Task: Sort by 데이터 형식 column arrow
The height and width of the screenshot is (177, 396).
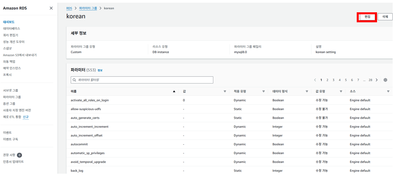Action: [x=307, y=91]
